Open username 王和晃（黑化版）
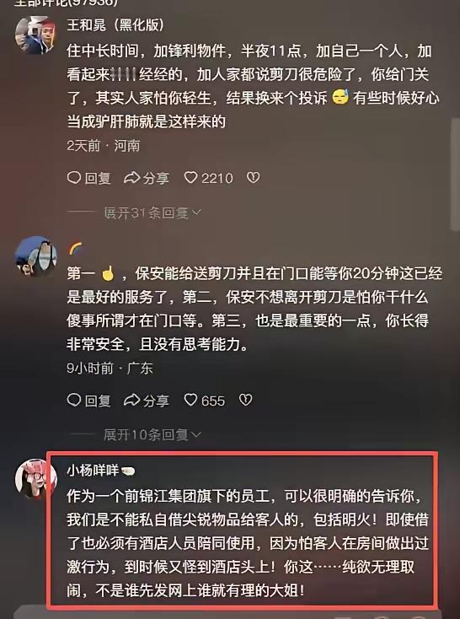 115,25
